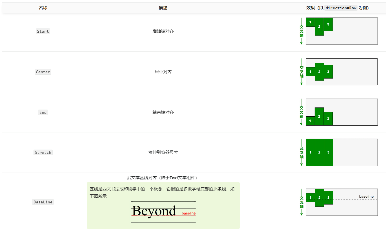This screenshot has width=386, height=231.
Task: Click the 结束端对齐 description text
Action: [x=163, y=112]
